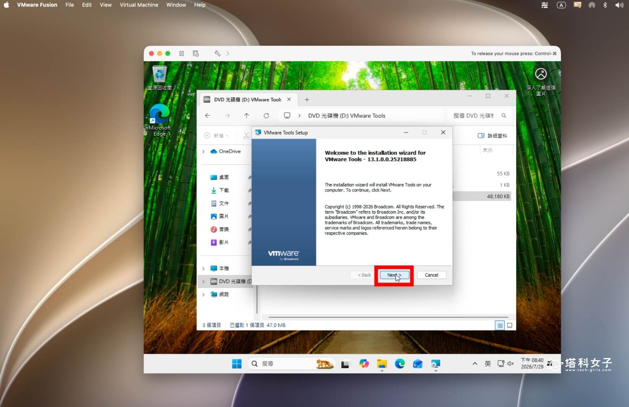Screen dimensions: 629x407
Task: Select OneDrive in the sidebar
Action: point(226,152)
